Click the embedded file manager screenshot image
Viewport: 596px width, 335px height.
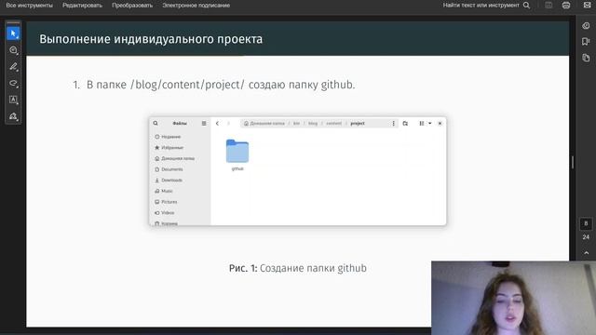coord(298,171)
